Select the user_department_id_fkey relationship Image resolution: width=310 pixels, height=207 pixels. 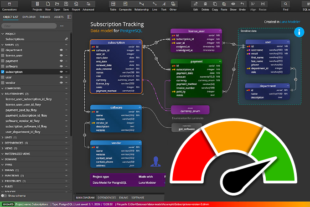pyautogui.click(x=23, y=132)
